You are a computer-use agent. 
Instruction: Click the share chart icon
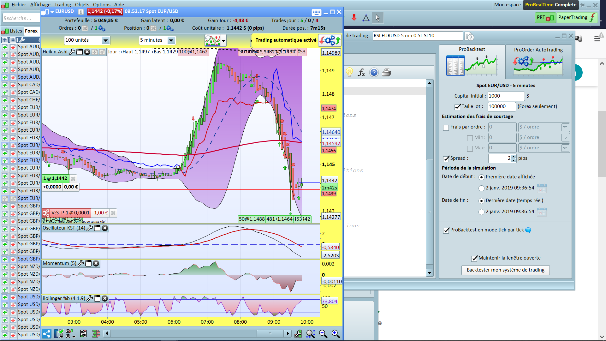tap(47, 334)
